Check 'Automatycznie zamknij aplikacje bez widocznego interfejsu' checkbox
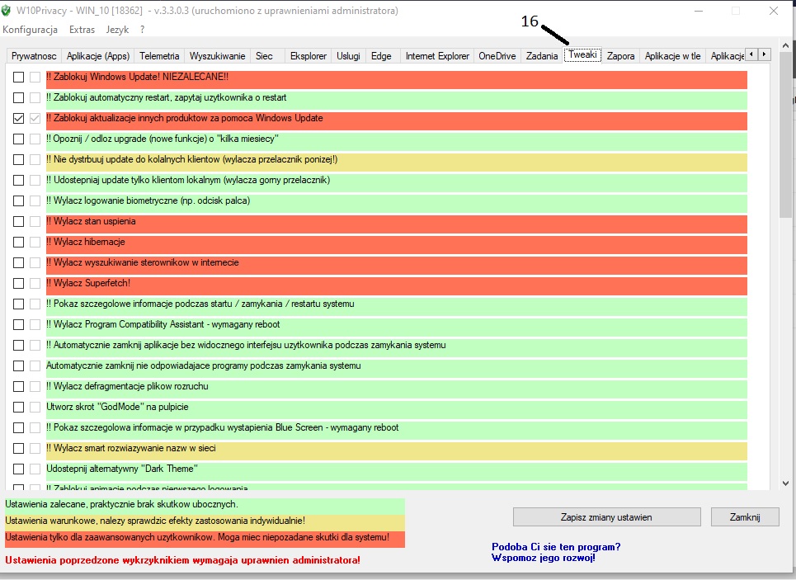Screen dimensions: 796x580 [18, 345]
